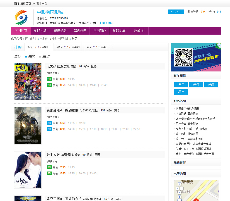Image resolution: width=230 pixels, height=201 pixels.
Task: Open the 变形金刚4:绝迹重生 title link
Action: [62, 110]
